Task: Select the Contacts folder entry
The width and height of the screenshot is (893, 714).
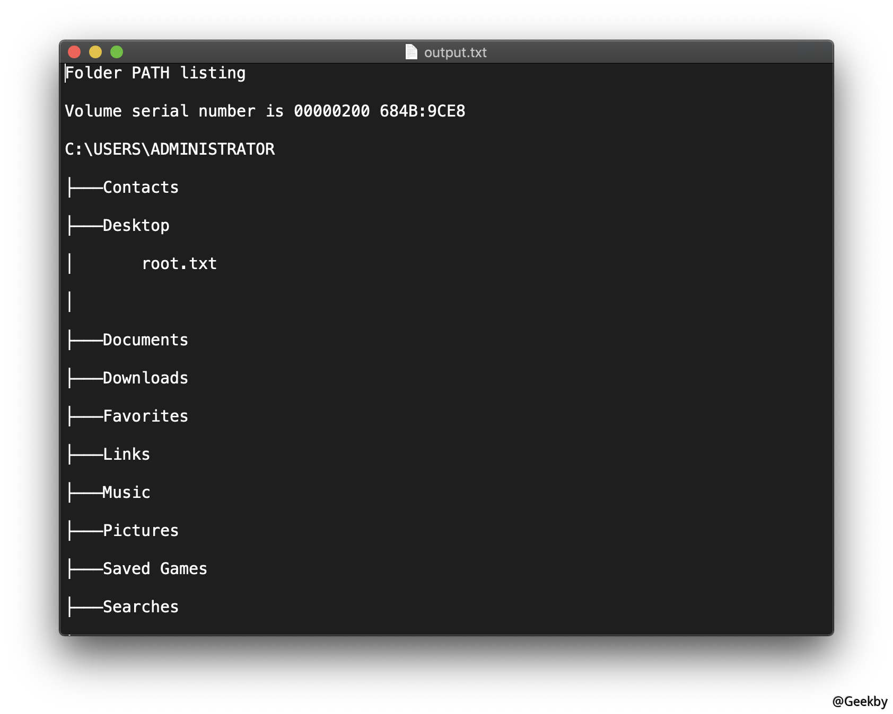Action: (140, 187)
